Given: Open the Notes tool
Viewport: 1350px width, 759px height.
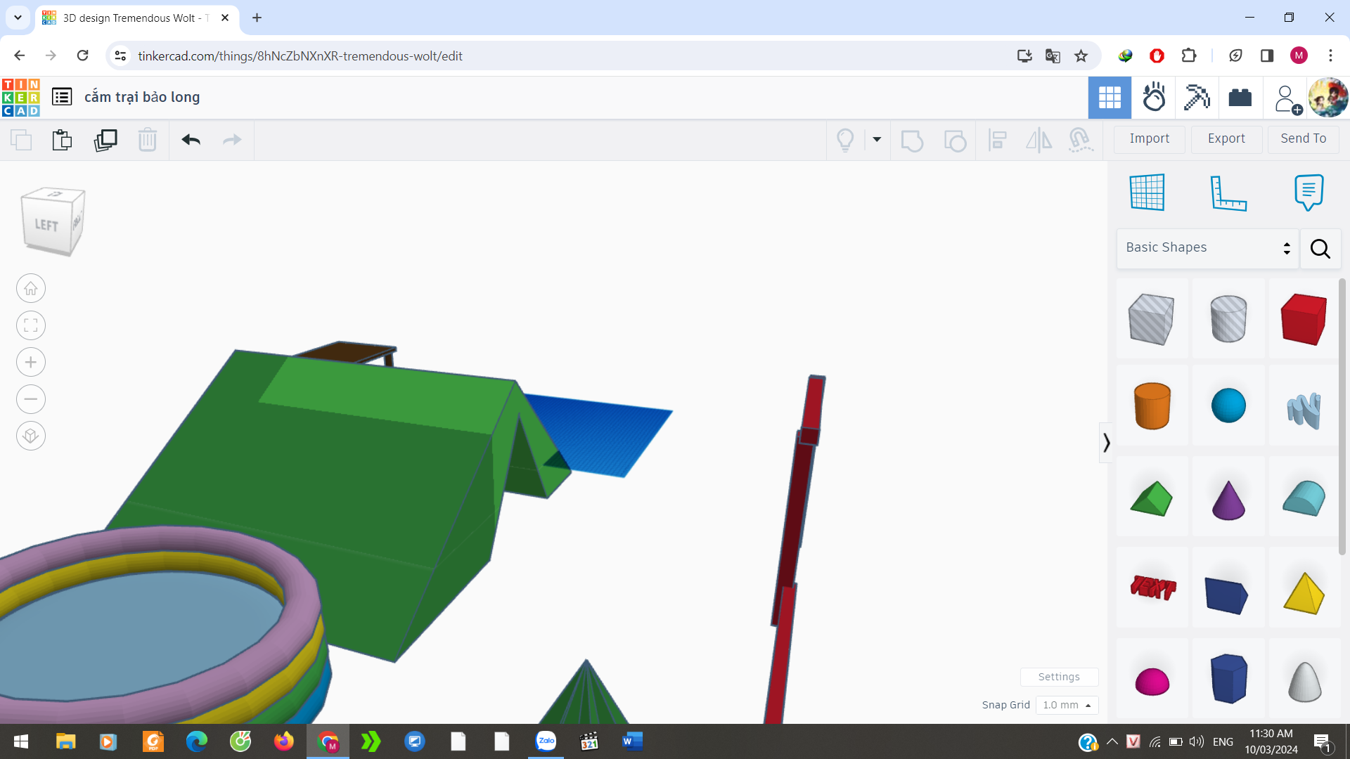Looking at the screenshot, I should click(x=1309, y=192).
